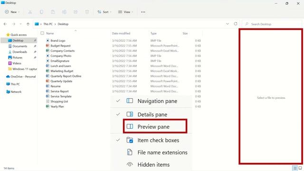Click the Share icon in toolbar
The height and width of the screenshot is (171, 304).
pos(76,12)
